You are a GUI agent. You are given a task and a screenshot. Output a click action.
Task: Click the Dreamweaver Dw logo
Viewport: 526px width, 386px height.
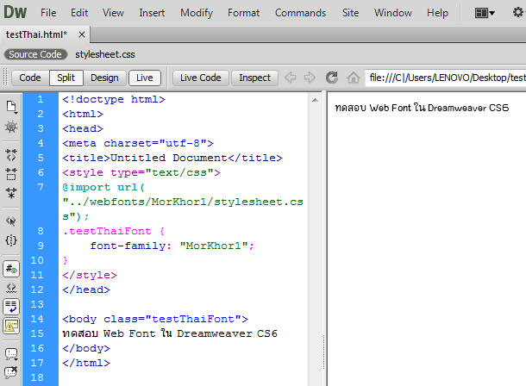click(x=15, y=12)
